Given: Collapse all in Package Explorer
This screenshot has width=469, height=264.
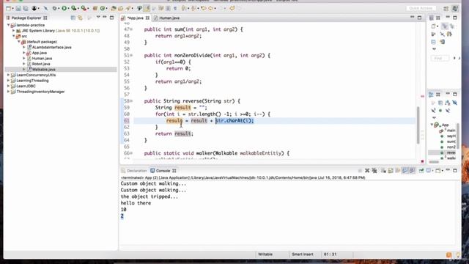Looking at the screenshot, I should pyautogui.click(x=73, y=18).
